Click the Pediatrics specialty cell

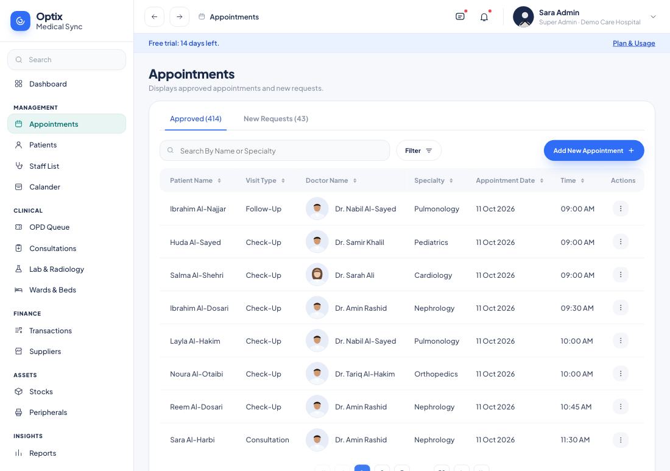coord(431,243)
